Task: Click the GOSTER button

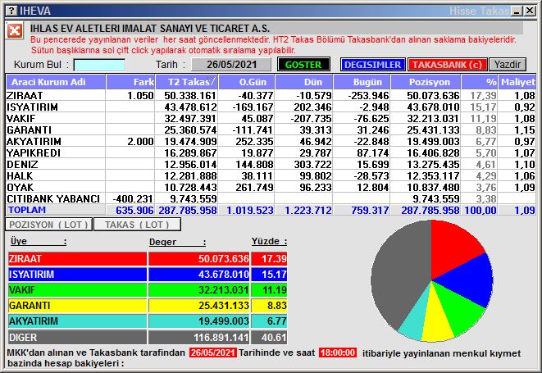Action: point(303,65)
